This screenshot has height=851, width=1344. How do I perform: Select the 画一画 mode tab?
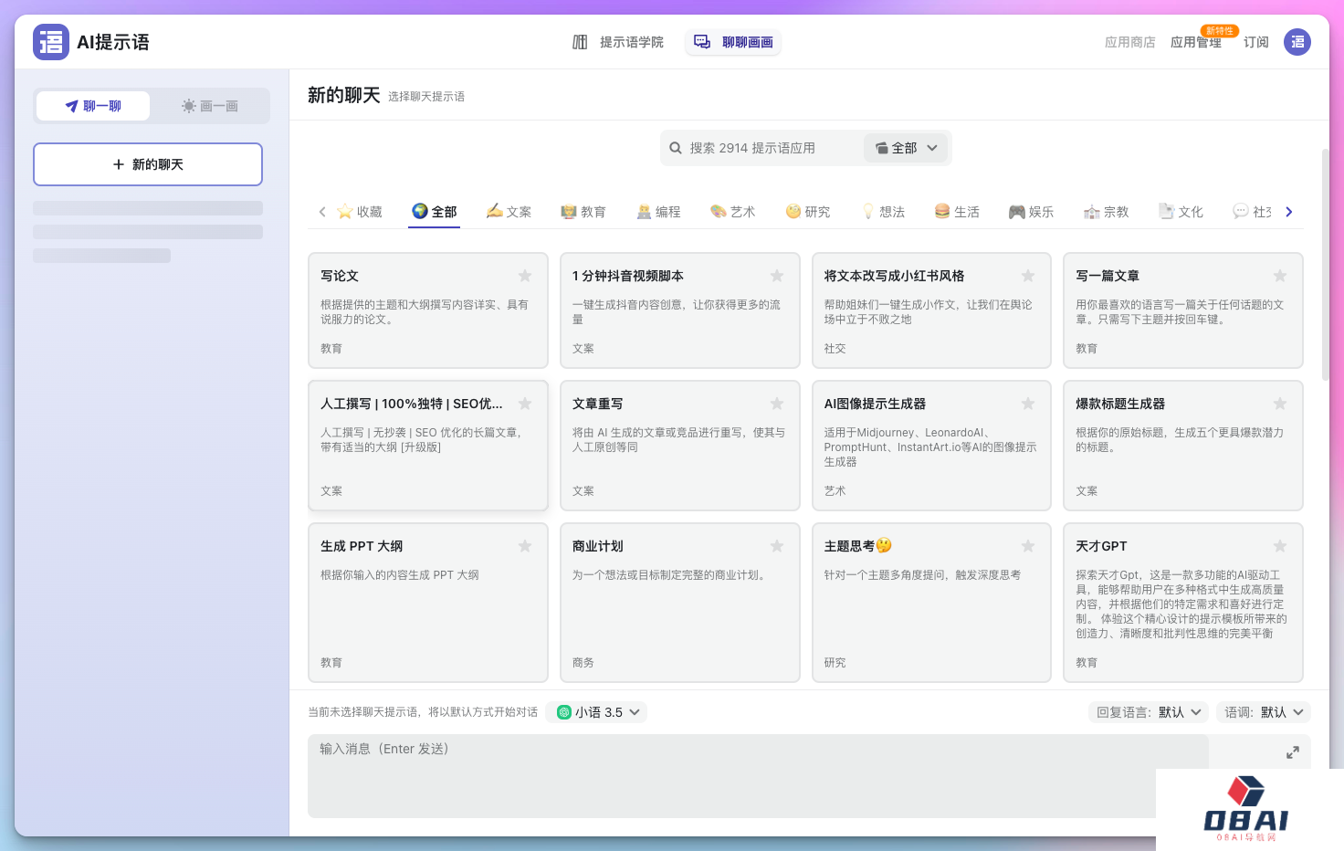click(210, 106)
